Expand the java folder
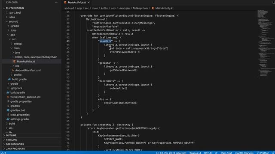 (x=13, y=53)
